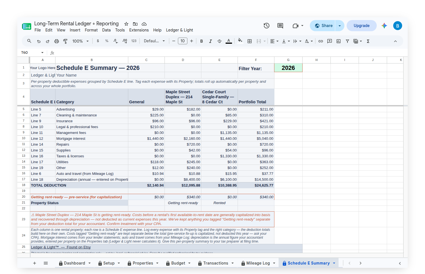Viewport: 425px width, 274px height.
Task: Open more number formats 123
Action: [x=134, y=41]
